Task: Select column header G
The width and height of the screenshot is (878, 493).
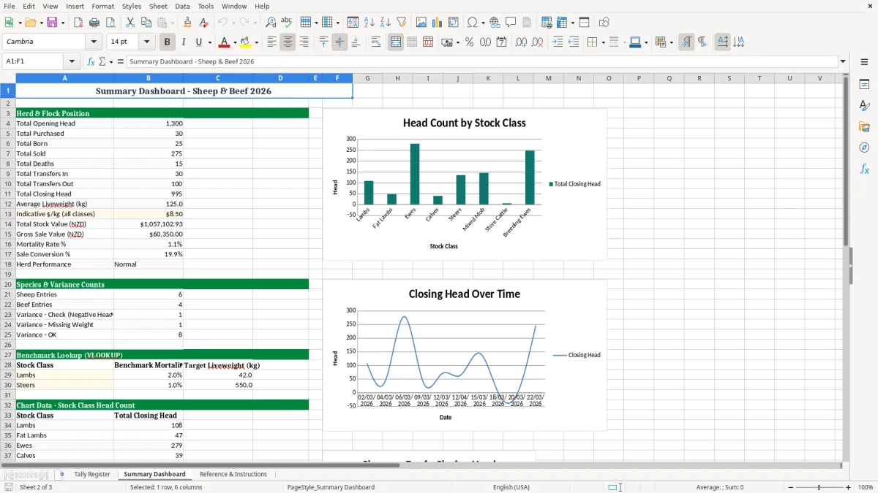Action: 367,78
